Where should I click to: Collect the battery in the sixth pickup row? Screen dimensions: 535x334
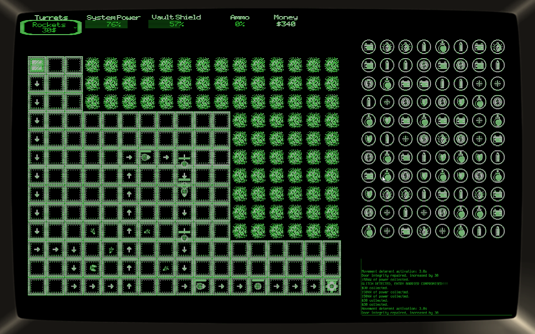[x=498, y=139]
